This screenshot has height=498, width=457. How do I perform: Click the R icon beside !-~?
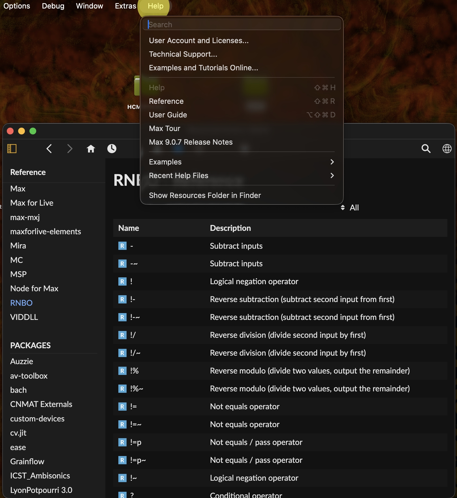click(x=122, y=317)
